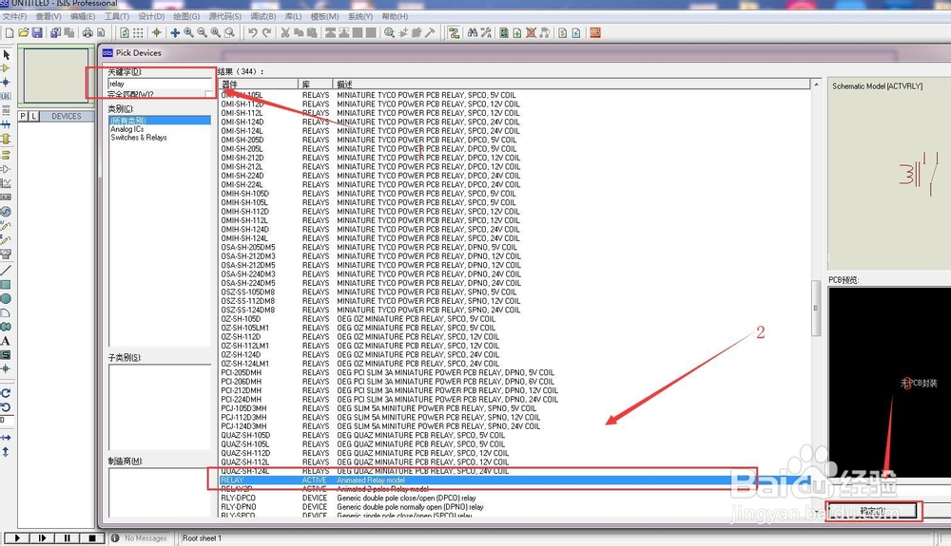
Task: Create a new design file
Action: click(x=10, y=32)
